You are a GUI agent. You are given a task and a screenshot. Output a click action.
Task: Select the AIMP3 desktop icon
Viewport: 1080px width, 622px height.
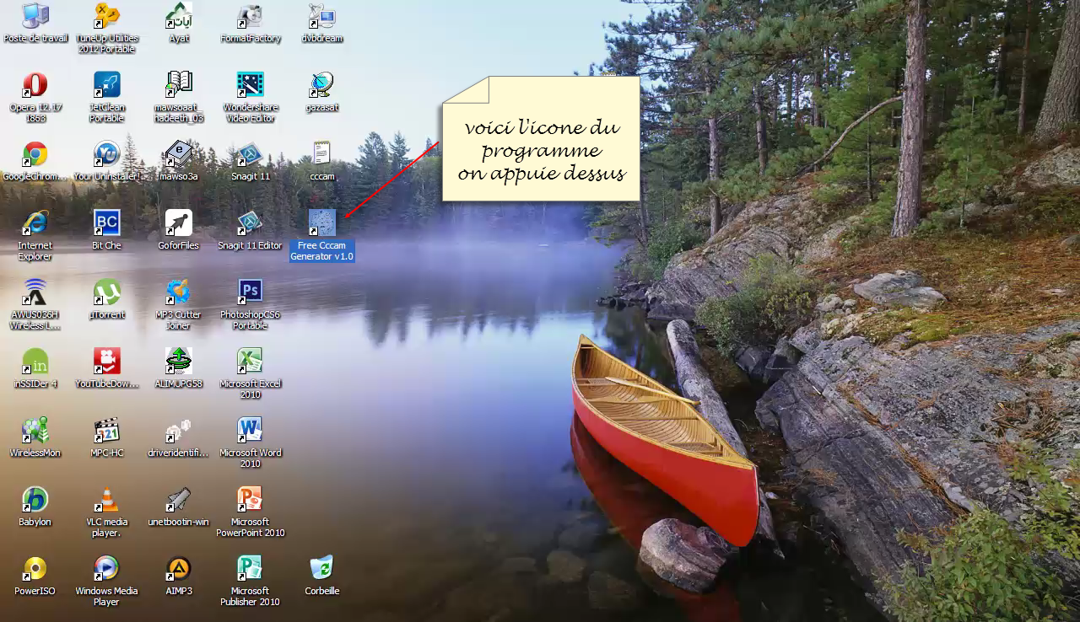tap(178, 570)
